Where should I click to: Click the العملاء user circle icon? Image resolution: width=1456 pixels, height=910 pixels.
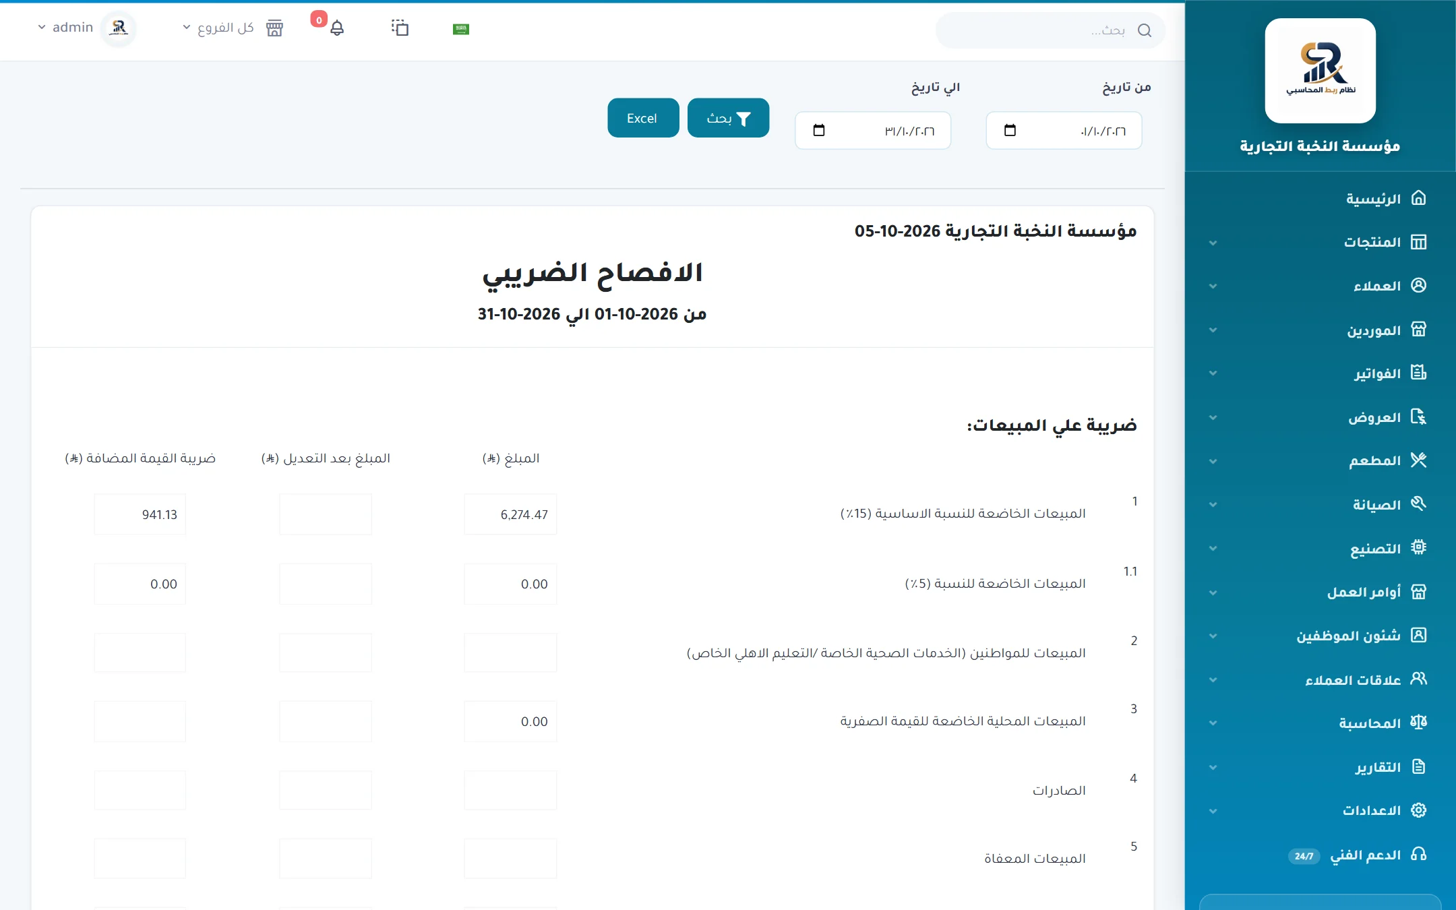1419,285
